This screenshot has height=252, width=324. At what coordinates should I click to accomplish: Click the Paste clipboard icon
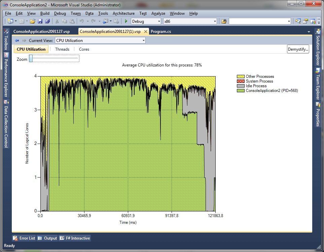point(72,21)
